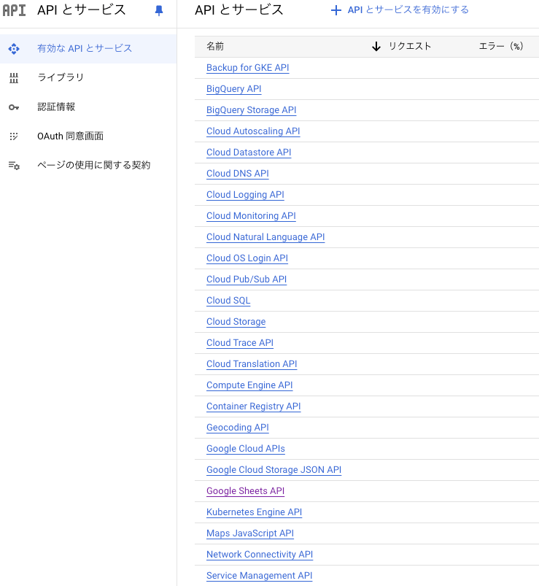Open Cloud Natural Language API
The width and height of the screenshot is (539, 586).
pos(265,237)
